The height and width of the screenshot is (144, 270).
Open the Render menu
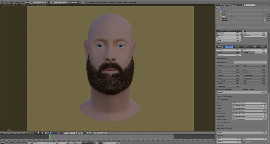point(11,3)
